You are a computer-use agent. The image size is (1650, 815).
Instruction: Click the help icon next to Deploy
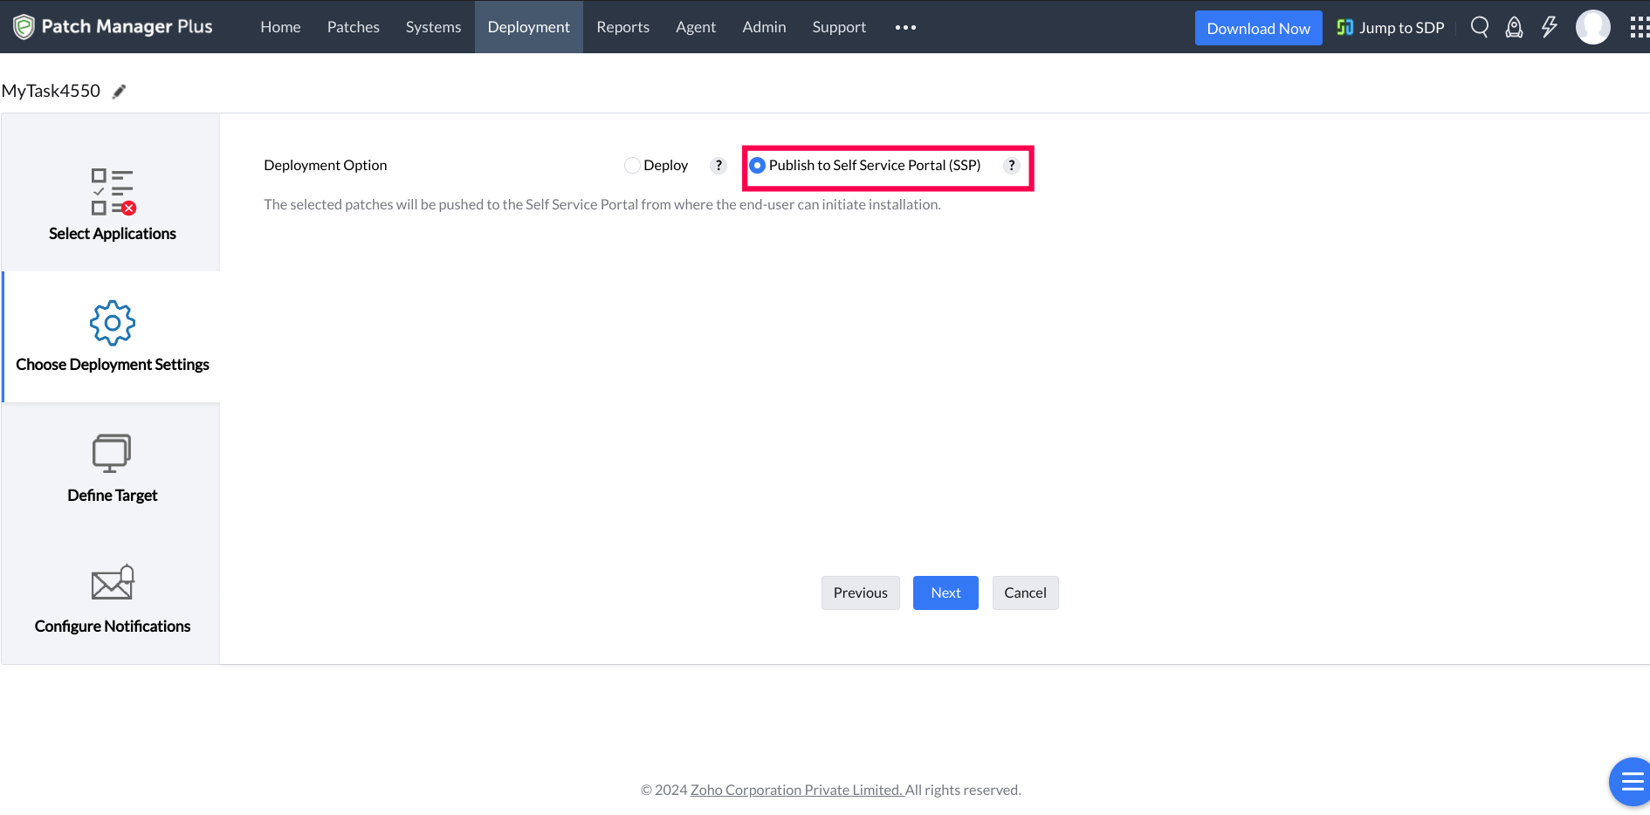pos(718,166)
